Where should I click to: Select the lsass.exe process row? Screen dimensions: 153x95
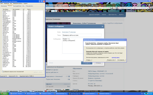point(17,34)
